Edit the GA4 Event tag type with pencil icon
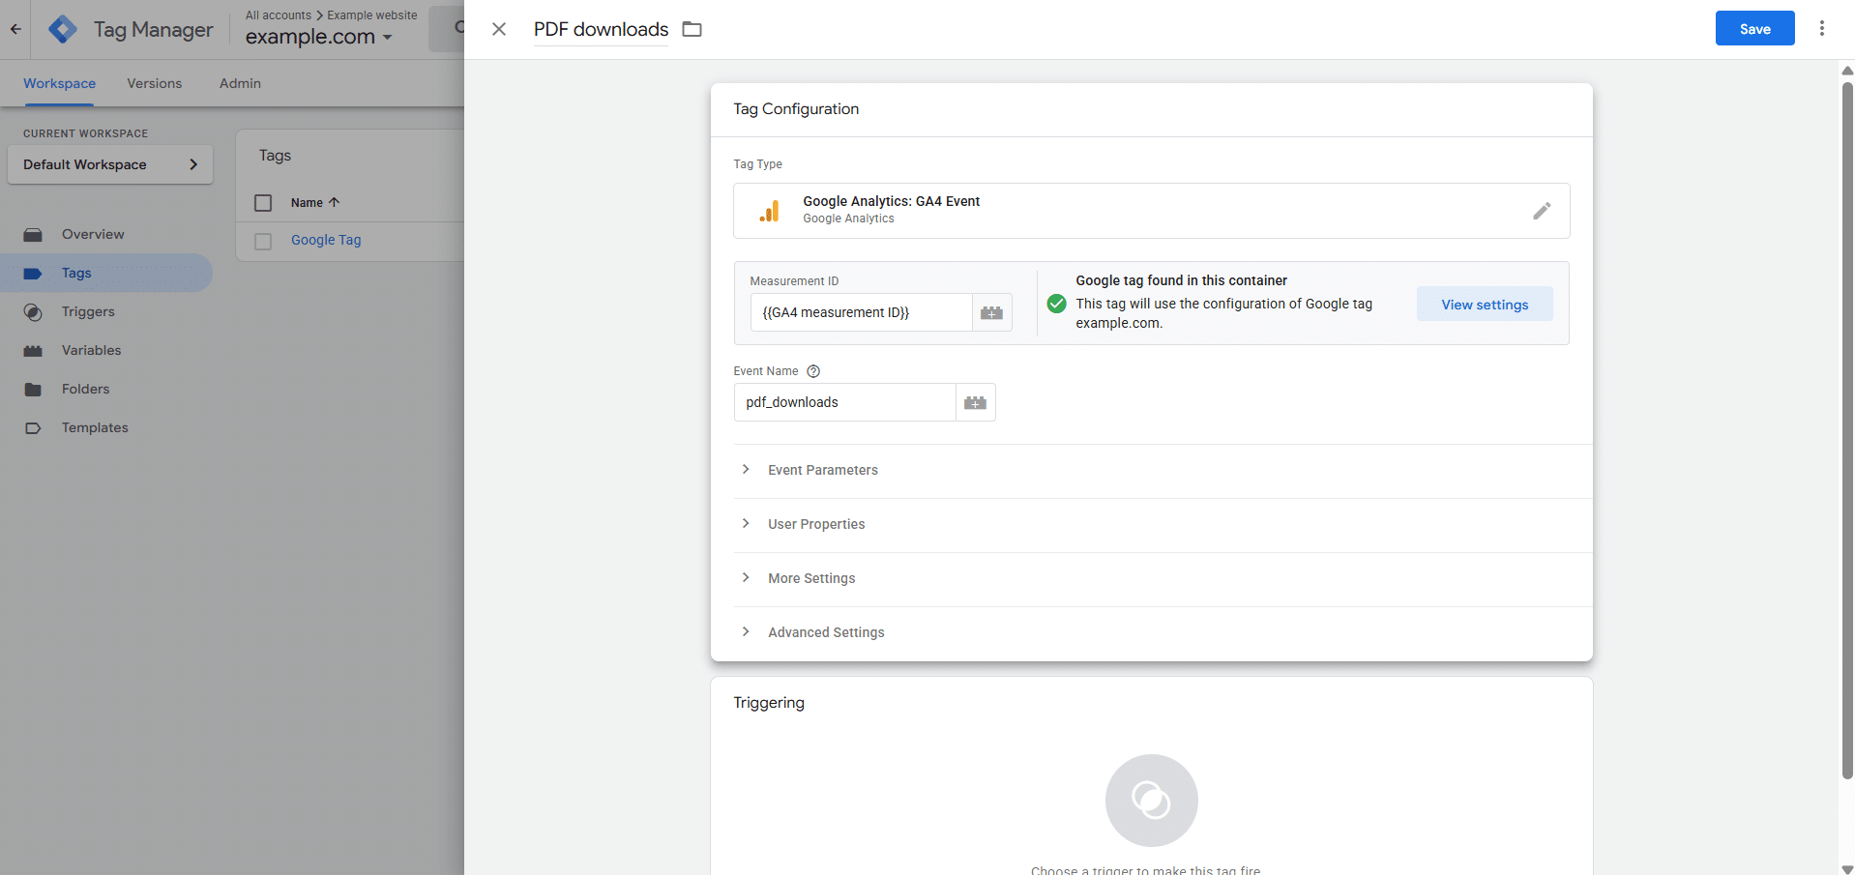Viewport: 1855px width, 875px height. (x=1542, y=211)
